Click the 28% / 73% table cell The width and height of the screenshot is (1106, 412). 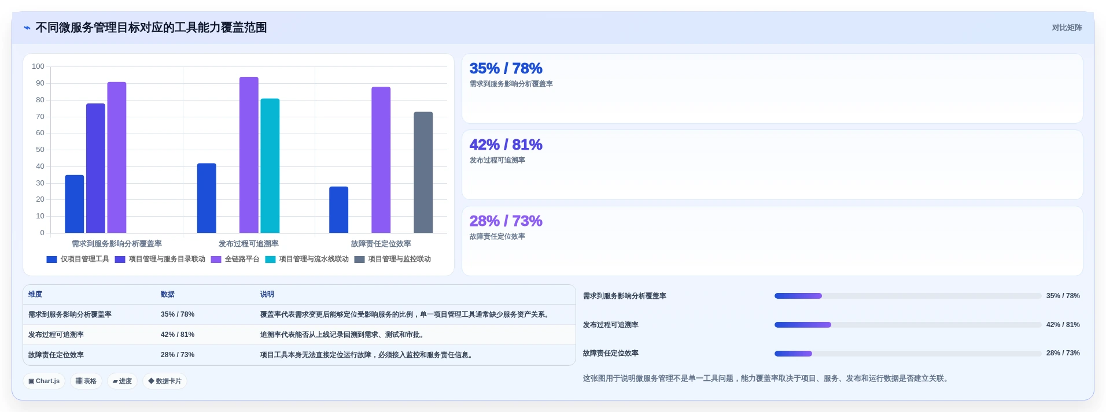tap(178, 355)
